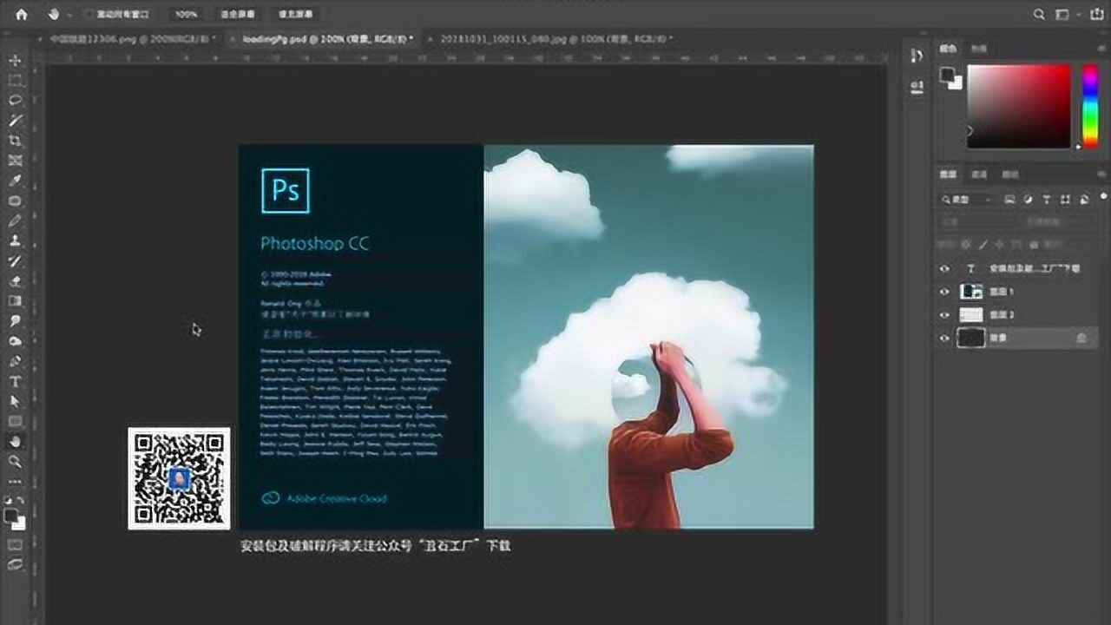Switch to the 通道 (Channels) panel tab

click(979, 174)
